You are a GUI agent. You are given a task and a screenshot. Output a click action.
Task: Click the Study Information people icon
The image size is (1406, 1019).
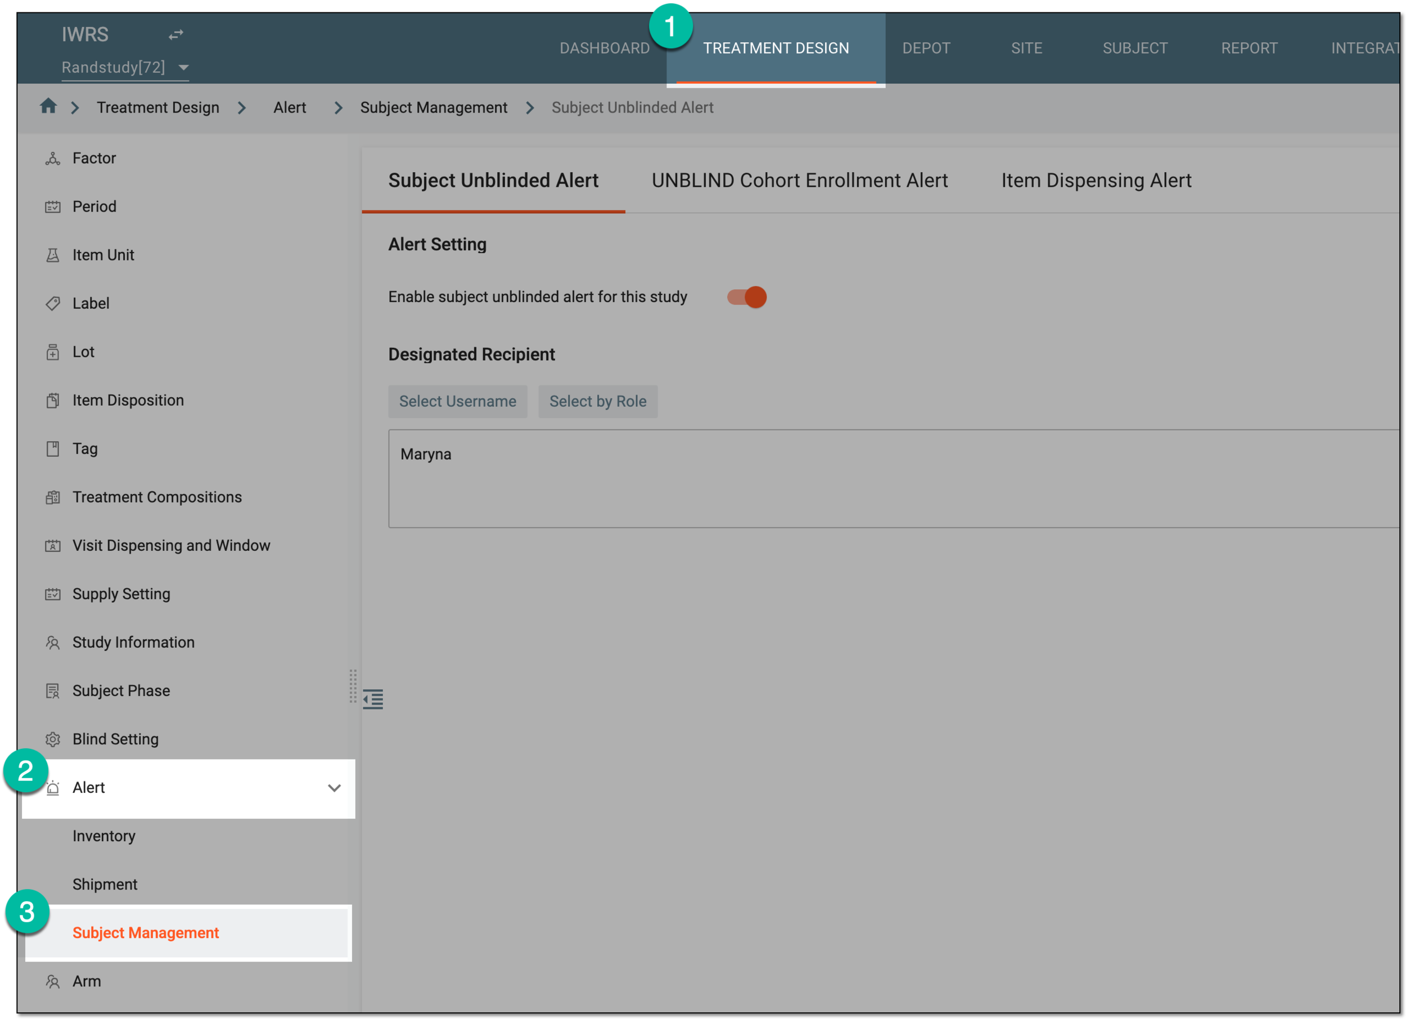53,643
